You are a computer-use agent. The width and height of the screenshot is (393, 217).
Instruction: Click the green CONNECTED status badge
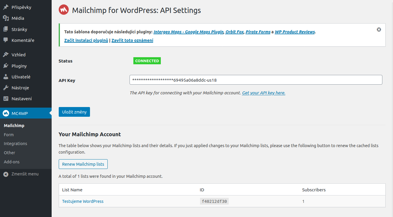(x=147, y=61)
